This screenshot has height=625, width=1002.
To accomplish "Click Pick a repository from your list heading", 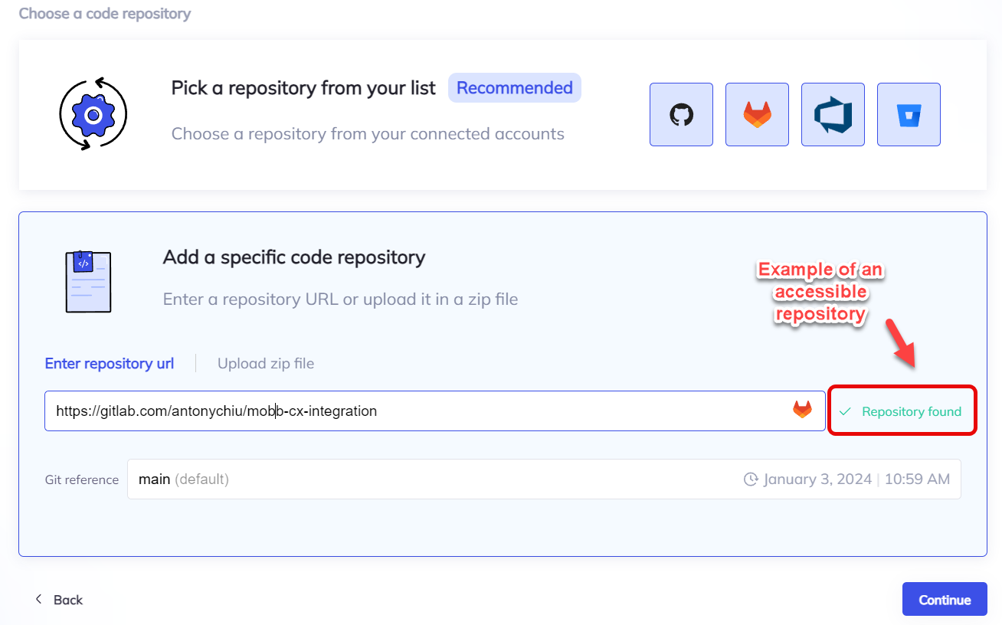I will pyautogui.click(x=303, y=88).
